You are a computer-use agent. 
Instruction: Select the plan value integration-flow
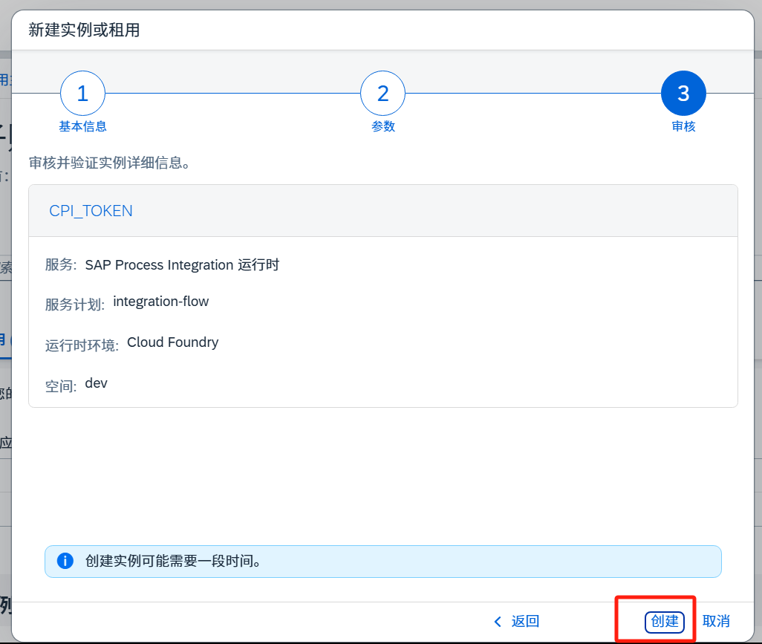coord(161,302)
